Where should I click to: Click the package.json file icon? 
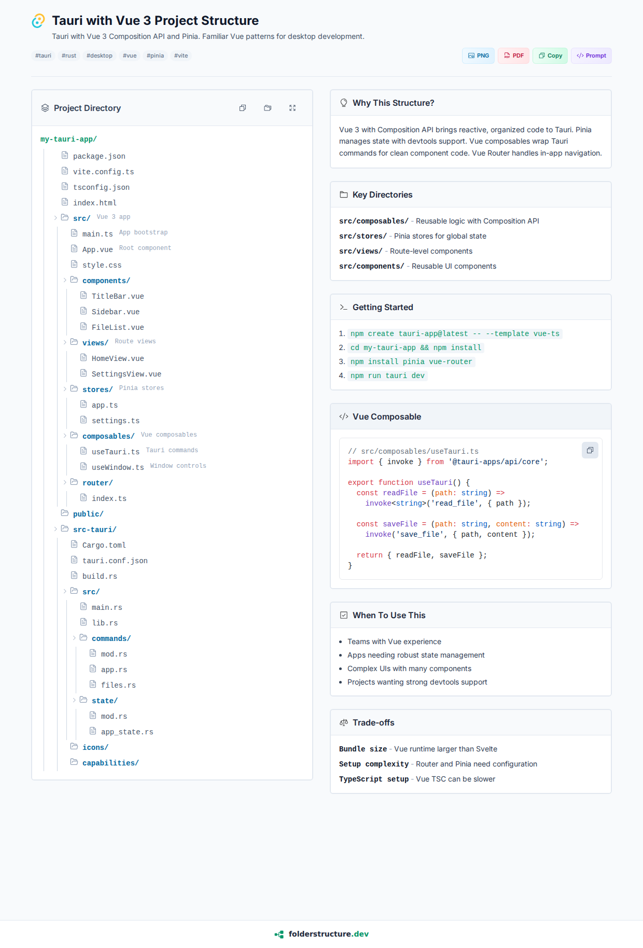pos(65,156)
